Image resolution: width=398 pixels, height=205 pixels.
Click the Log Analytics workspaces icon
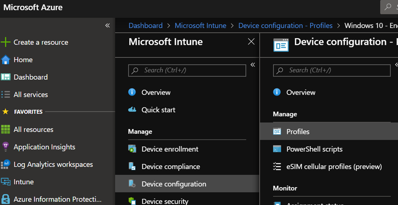coord(5,165)
